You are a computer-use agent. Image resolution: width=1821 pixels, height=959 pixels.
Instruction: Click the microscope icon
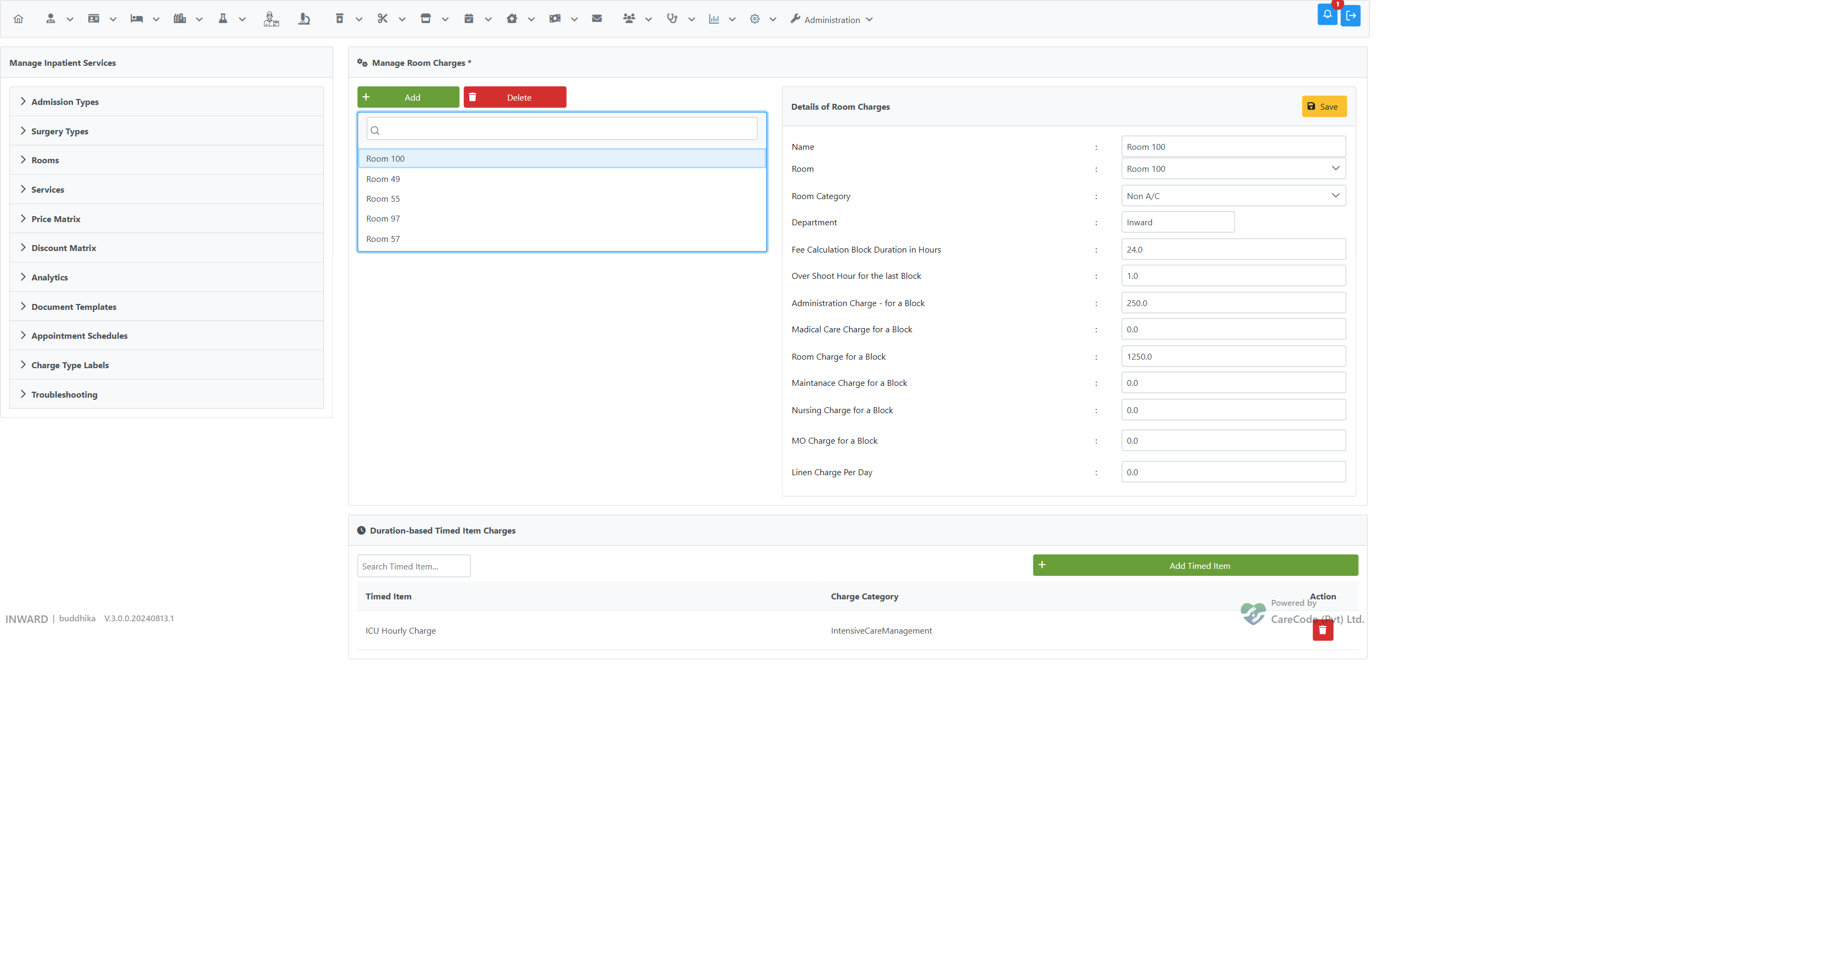coord(304,19)
